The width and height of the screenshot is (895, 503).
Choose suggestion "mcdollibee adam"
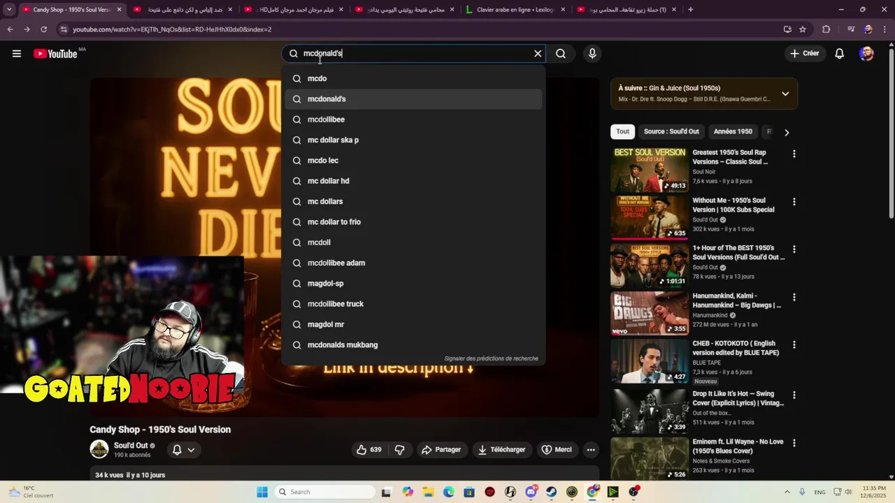pos(413,263)
